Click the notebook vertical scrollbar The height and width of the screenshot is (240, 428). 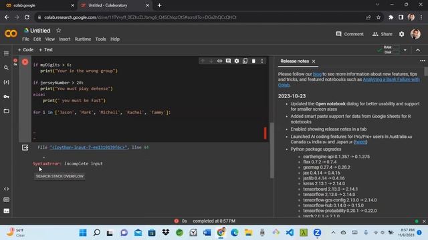272,150
